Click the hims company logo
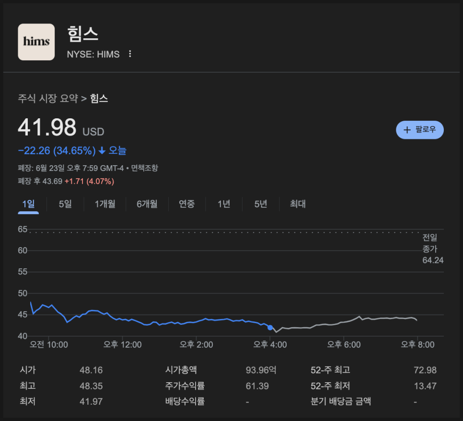Screen dimensions: 463x421 click(36, 42)
